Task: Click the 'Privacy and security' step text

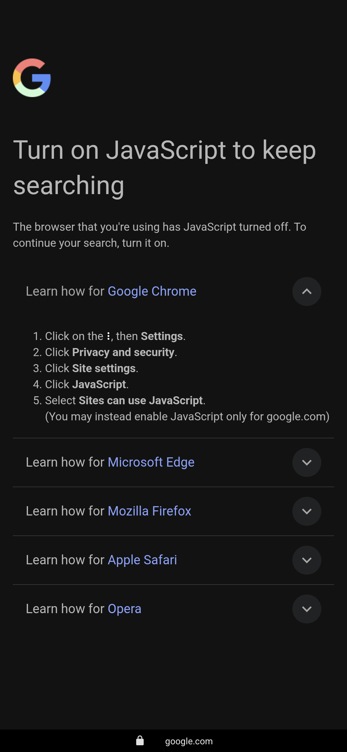Action: pyautogui.click(x=123, y=352)
